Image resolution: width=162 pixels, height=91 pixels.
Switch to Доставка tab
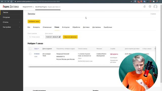pyautogui.click(x=86, y=27)
